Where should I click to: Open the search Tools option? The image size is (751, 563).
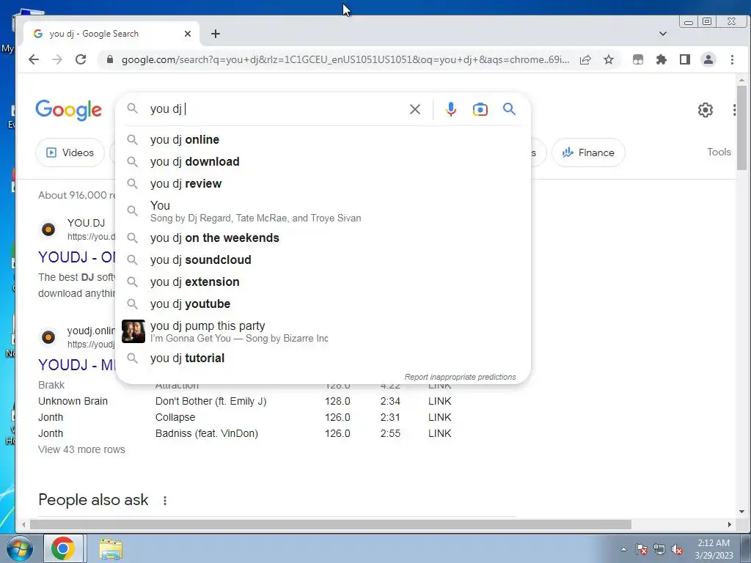point(719,152)
